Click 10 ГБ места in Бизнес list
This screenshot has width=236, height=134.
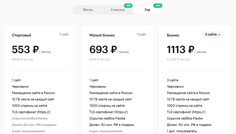coord(188,99)
